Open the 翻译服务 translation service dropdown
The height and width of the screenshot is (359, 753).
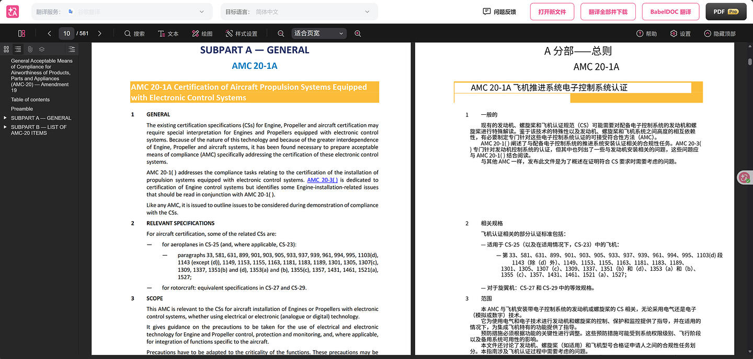[122, 11]
